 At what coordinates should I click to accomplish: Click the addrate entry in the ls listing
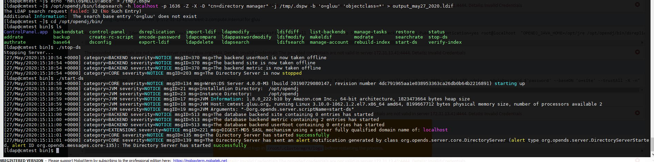13,37
